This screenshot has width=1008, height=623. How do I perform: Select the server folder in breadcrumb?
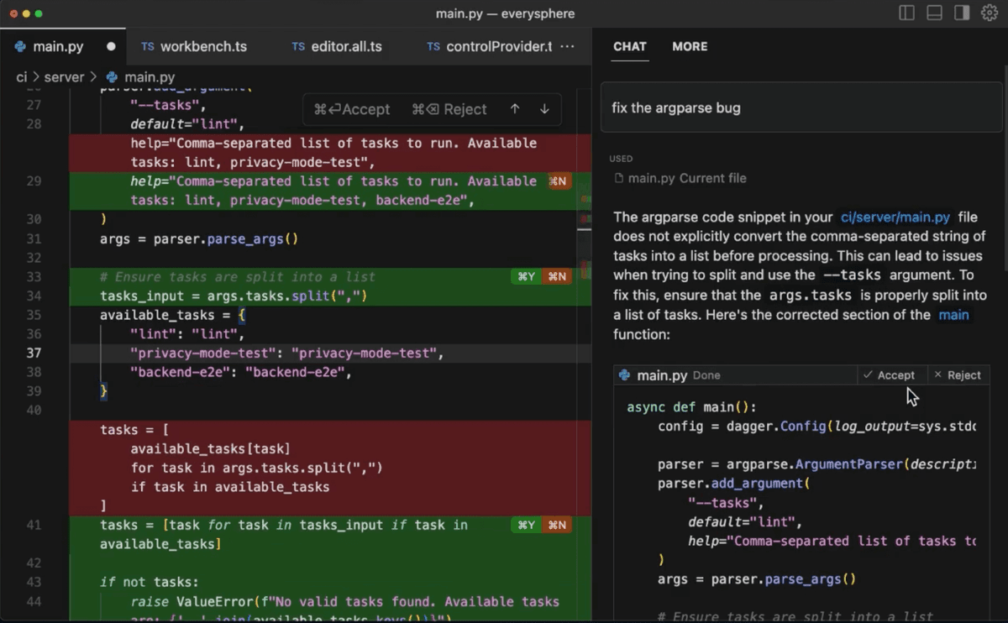pyautogui.click(x=64, y=77)
